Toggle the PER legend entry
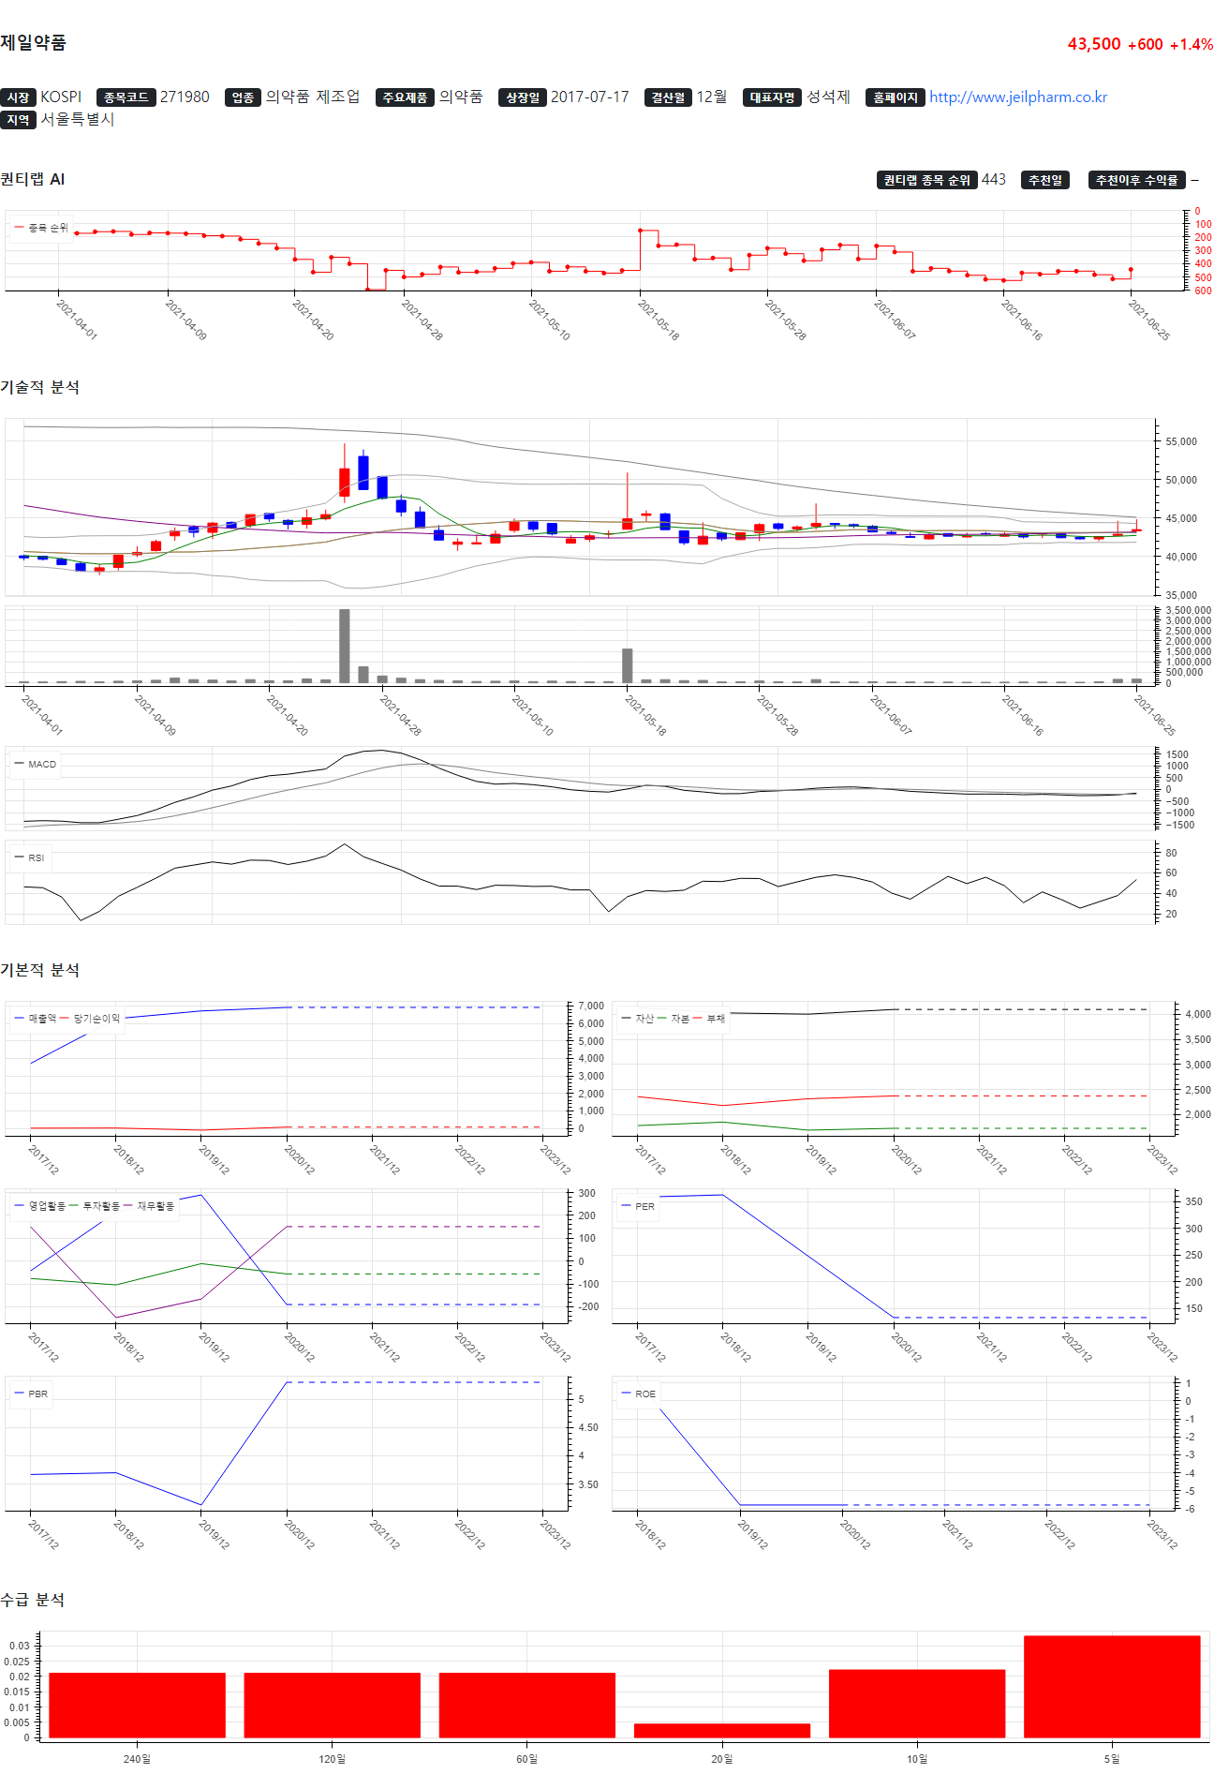This screenshot has height=1774, width=1214. pos(638,1206)
